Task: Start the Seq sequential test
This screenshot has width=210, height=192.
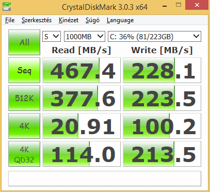Action: point(24,70)
